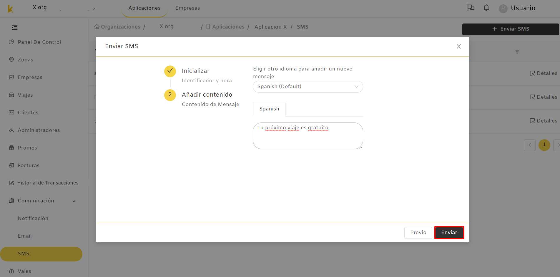Select the Spanish message tab

[269, 109]
